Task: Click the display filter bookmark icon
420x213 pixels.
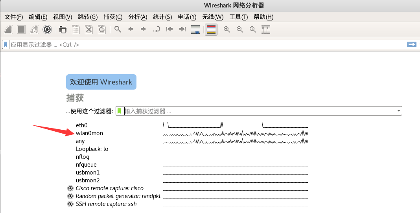Action: tap(6, 45)
